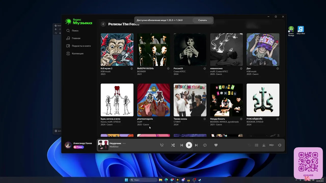This screenshot has width=326, height=183.
Task: Click the Яндекс Музыка logo
Action: click(x=78, y=22)
